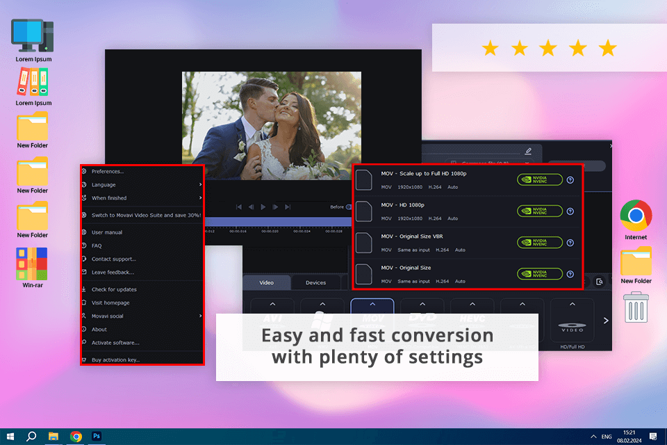
Task: Click NVIDIA NVENC badge for MOV HD 1080p
Action: tap(540, 211)
